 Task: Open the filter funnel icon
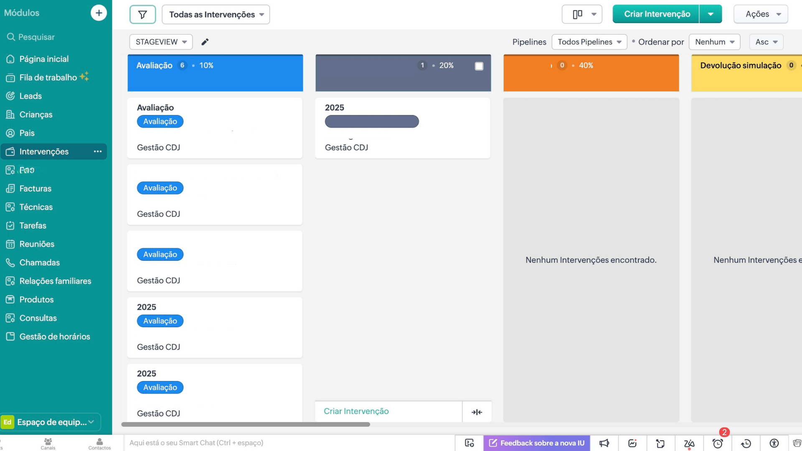(x=142, y=15)
